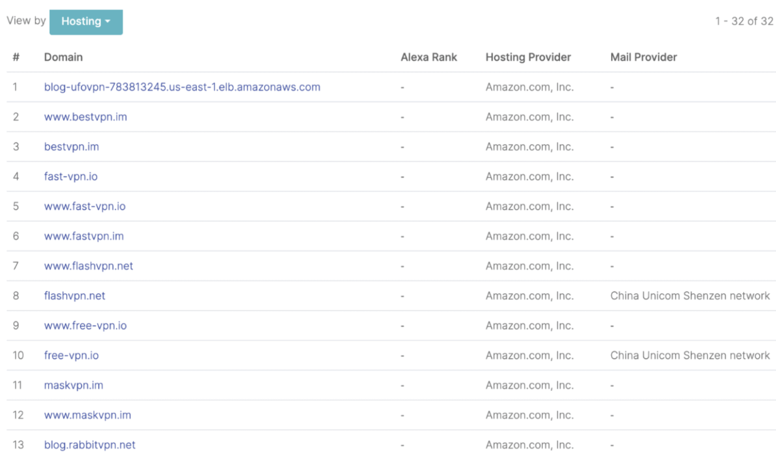Open blog-ufovpn amazonaws.com domain link

[182, 87]
